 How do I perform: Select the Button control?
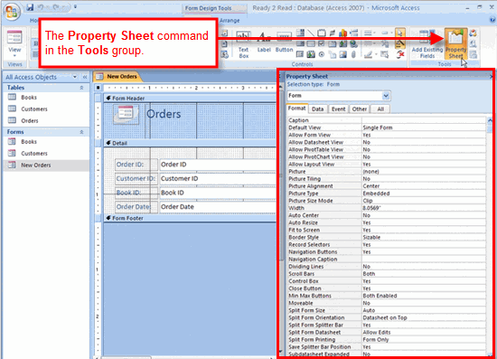[x=284, y=42]
